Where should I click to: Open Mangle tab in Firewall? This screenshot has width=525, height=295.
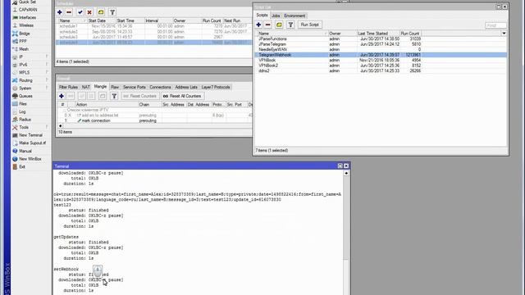pyautogui.click(x=100, y=87)
